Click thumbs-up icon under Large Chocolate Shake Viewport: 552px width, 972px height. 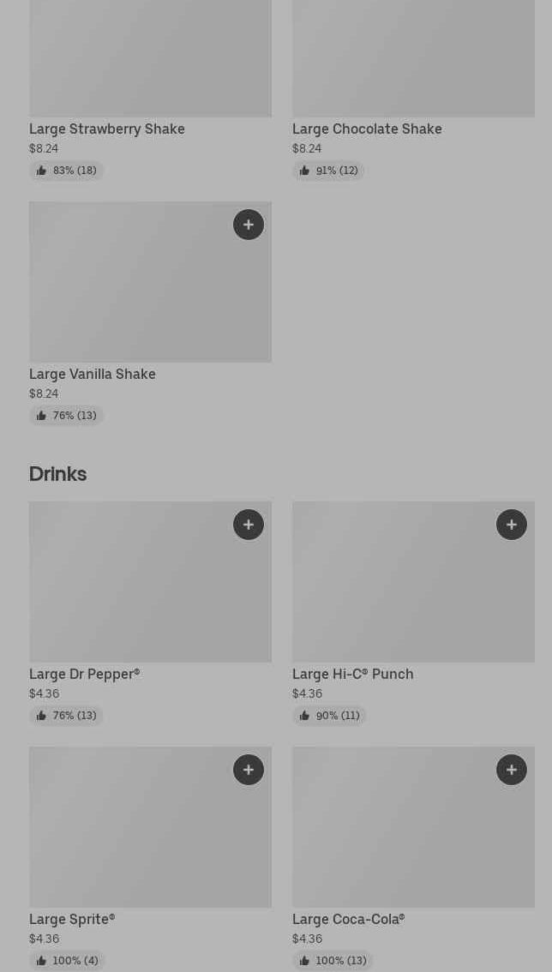coord(304,171)
